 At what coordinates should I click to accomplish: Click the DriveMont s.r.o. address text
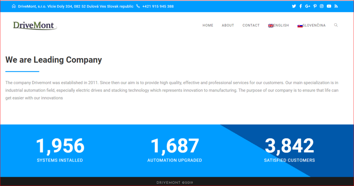[x=76, y=6]
